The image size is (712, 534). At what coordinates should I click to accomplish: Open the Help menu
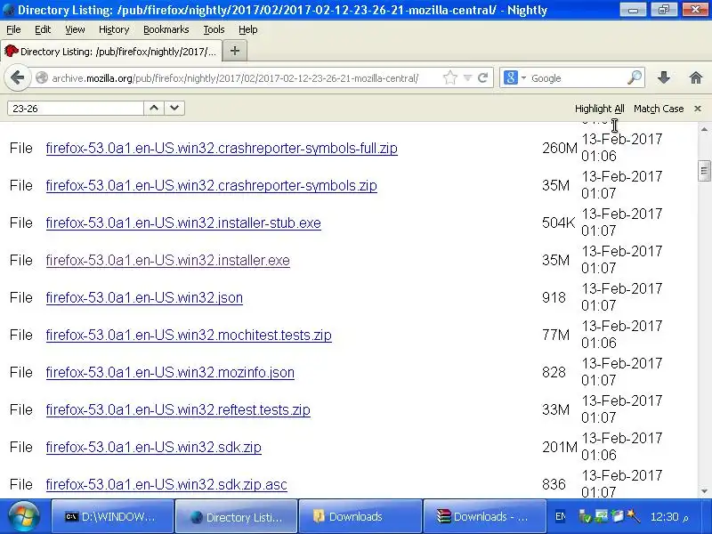[x=248, y=29]
